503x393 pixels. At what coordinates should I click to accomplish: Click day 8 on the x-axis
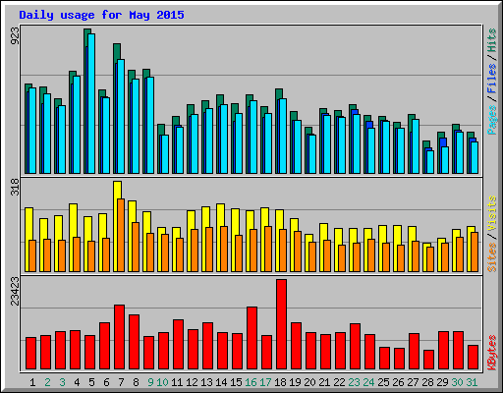coord(136,382)
